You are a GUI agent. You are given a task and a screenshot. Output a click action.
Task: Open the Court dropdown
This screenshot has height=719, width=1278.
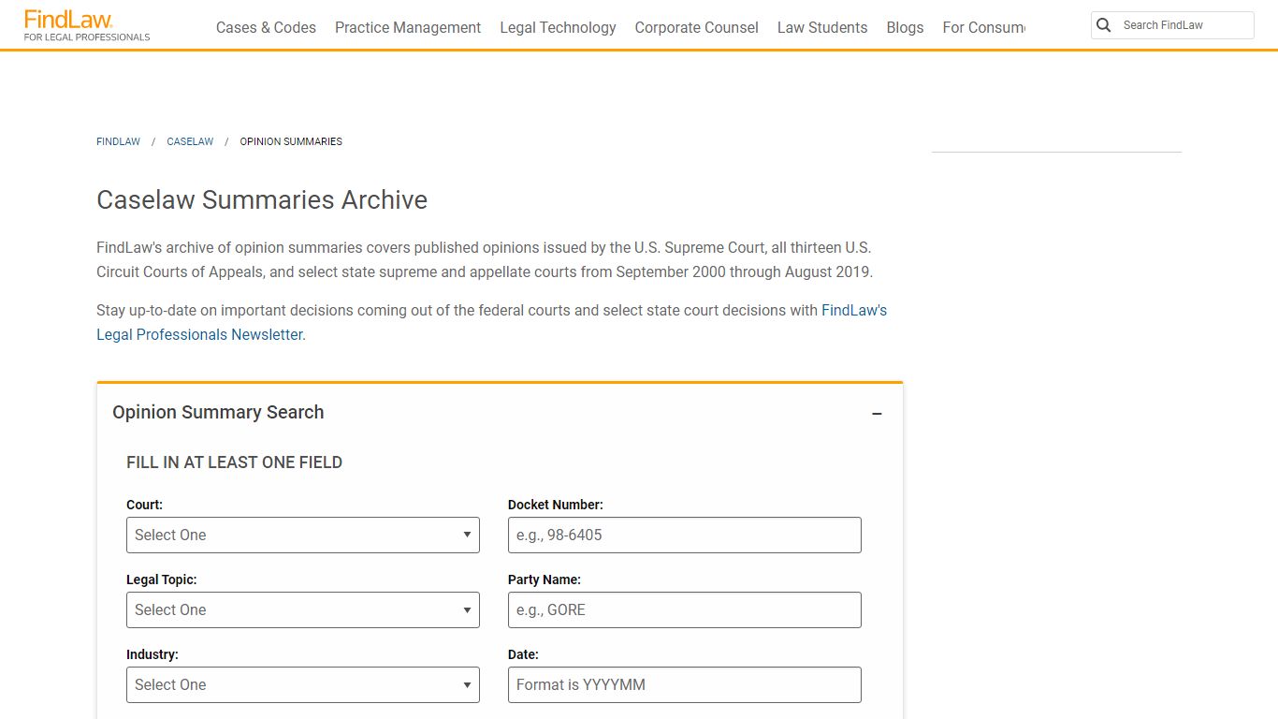tap(303, 535)
